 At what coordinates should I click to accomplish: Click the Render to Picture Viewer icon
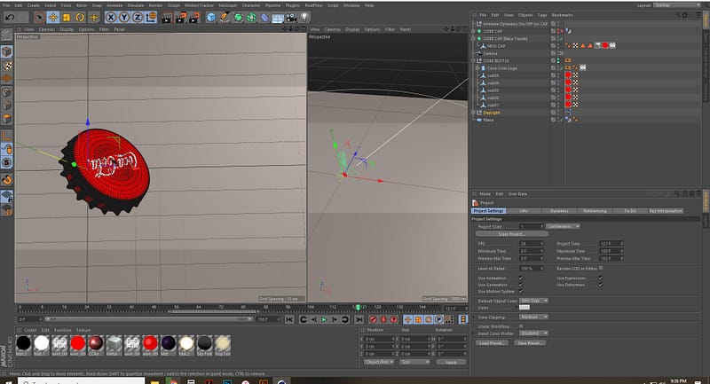click(x=181, y=18)
